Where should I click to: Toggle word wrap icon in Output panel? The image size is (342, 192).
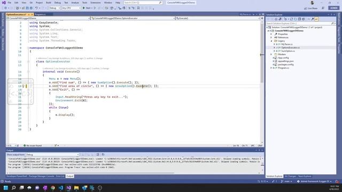103,155
